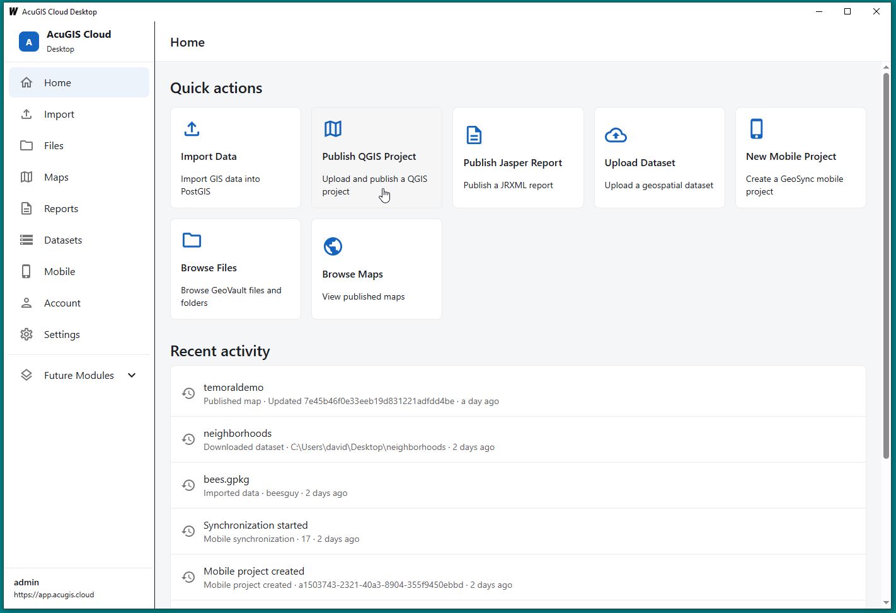Image resolution: width=896 pixels, height=613 pixels.
Task: Click the Upload Dataset cloud icon
Action: pyautogui.click(x=616, y=135)
